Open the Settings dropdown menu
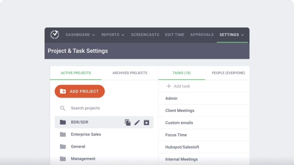The image size is (294, 165). 232,35
